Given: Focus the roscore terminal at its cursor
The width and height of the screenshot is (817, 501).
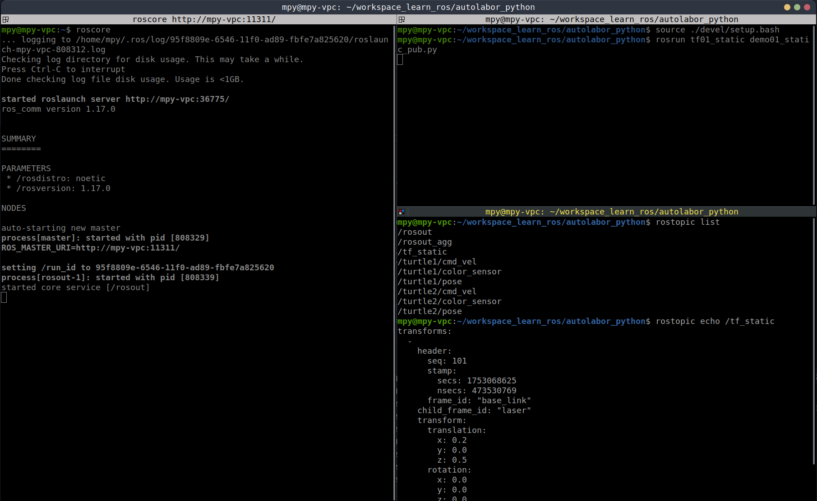Looking at the screenshot, I should (4, 297).
